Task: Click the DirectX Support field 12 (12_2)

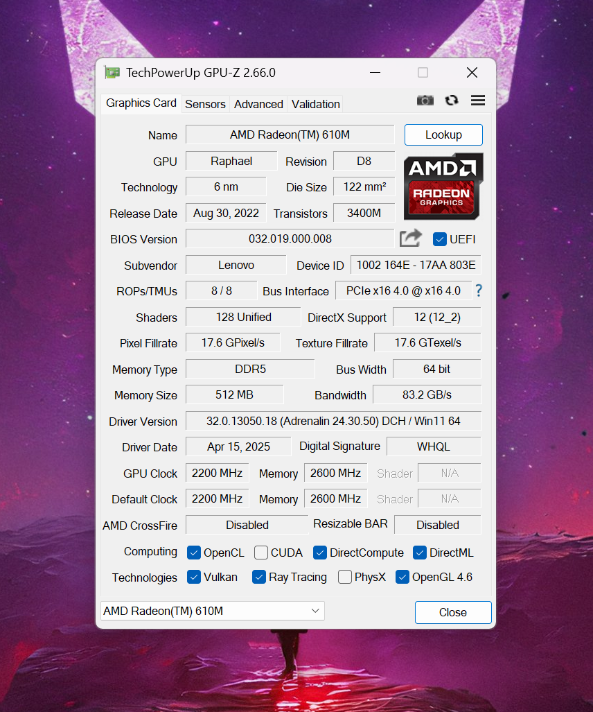Action: coord(437,317)
